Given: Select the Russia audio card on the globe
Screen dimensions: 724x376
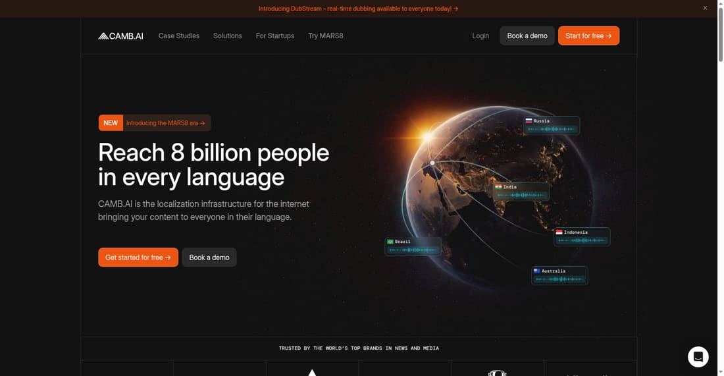Looking at the screenshot, I should coord(552,125).
